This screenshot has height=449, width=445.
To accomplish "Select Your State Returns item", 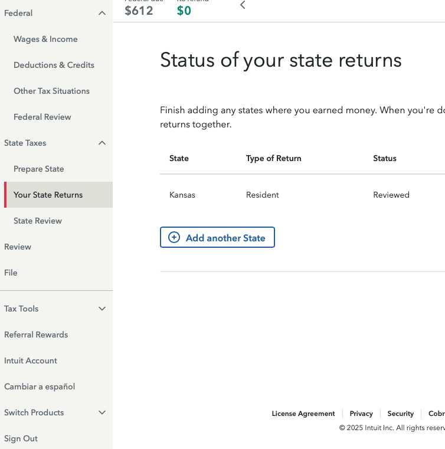I will tap(58, 195).
